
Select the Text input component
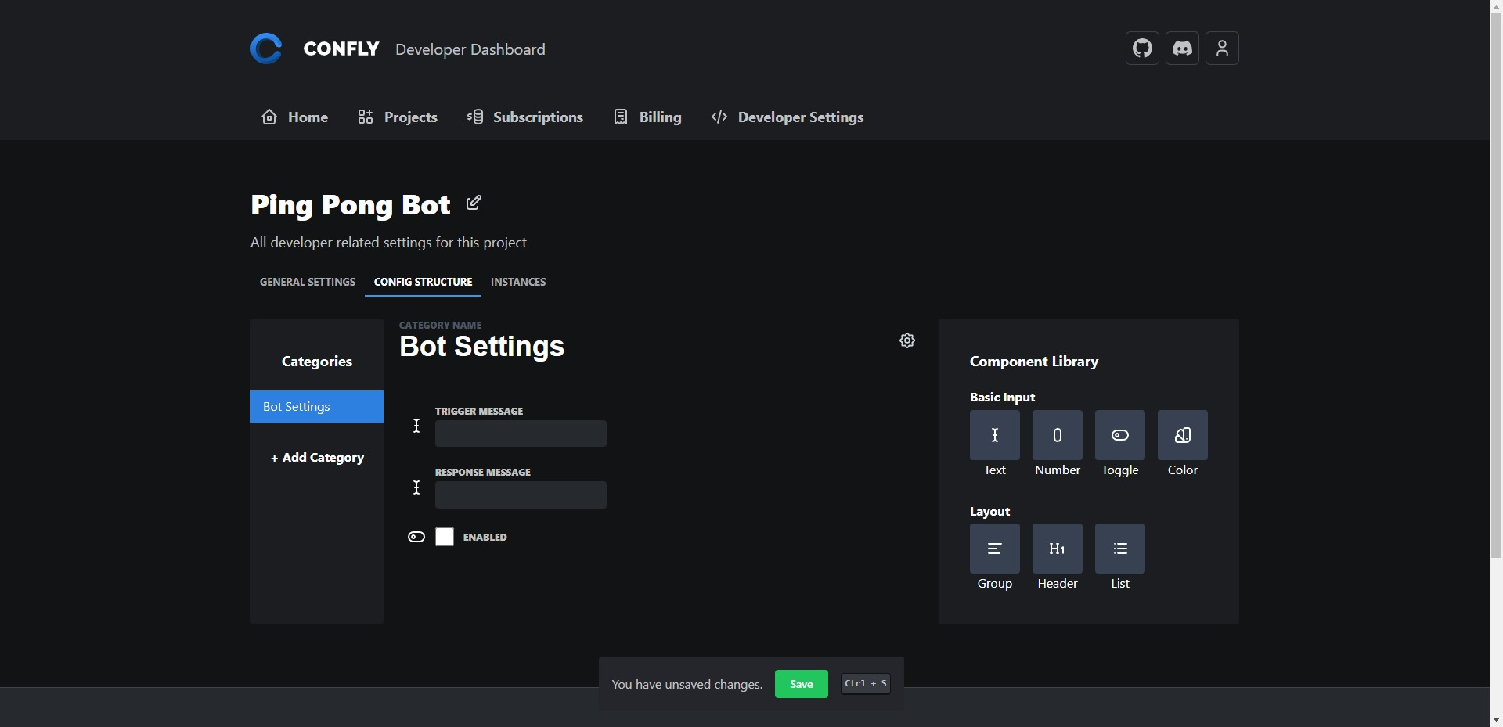click(x=994, y=435)
